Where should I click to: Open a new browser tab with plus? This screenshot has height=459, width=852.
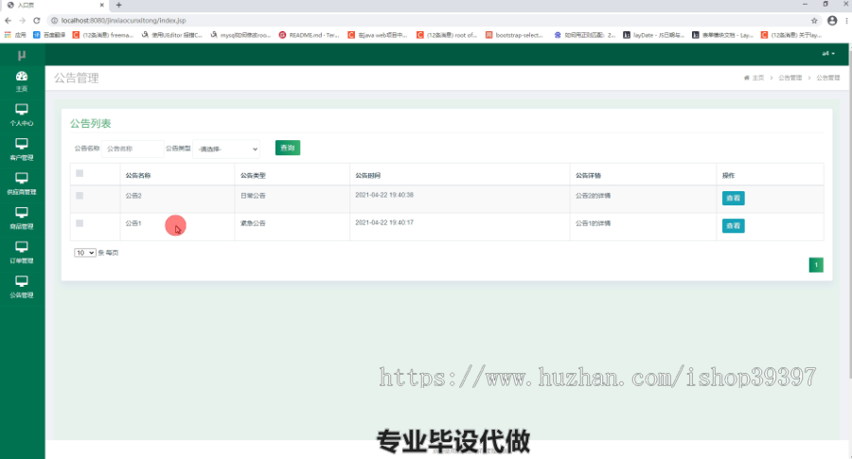coord(118,5)
